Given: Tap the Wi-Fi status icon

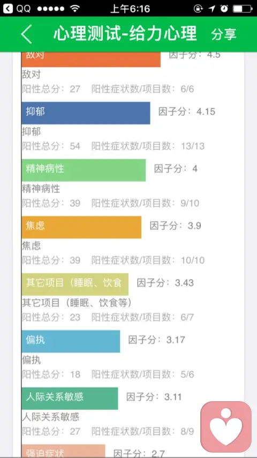Looking at the screenshot, I should tap(75, 9).
